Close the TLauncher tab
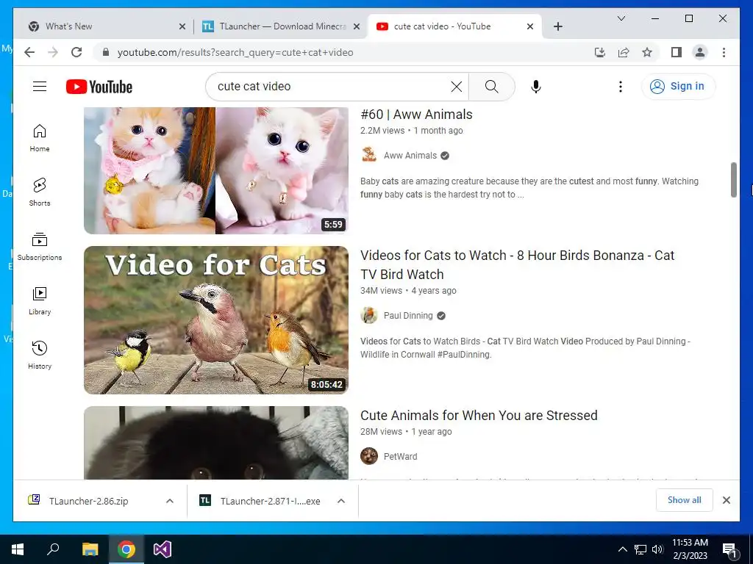The height and width of the screenshot is (564, 753). tap(357, 27)
